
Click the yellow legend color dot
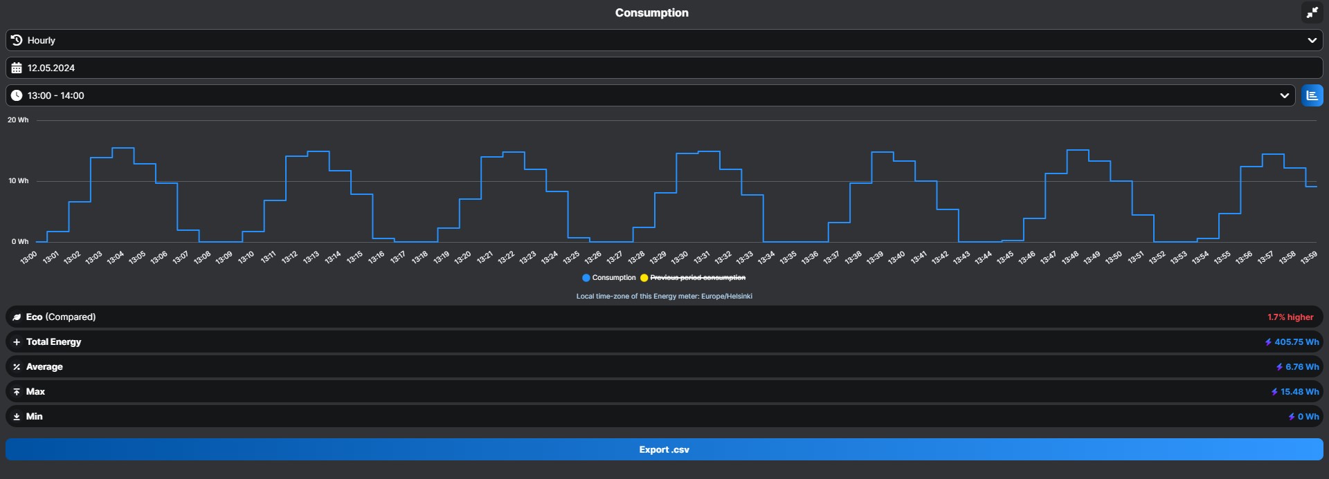(x=644, y=278)
